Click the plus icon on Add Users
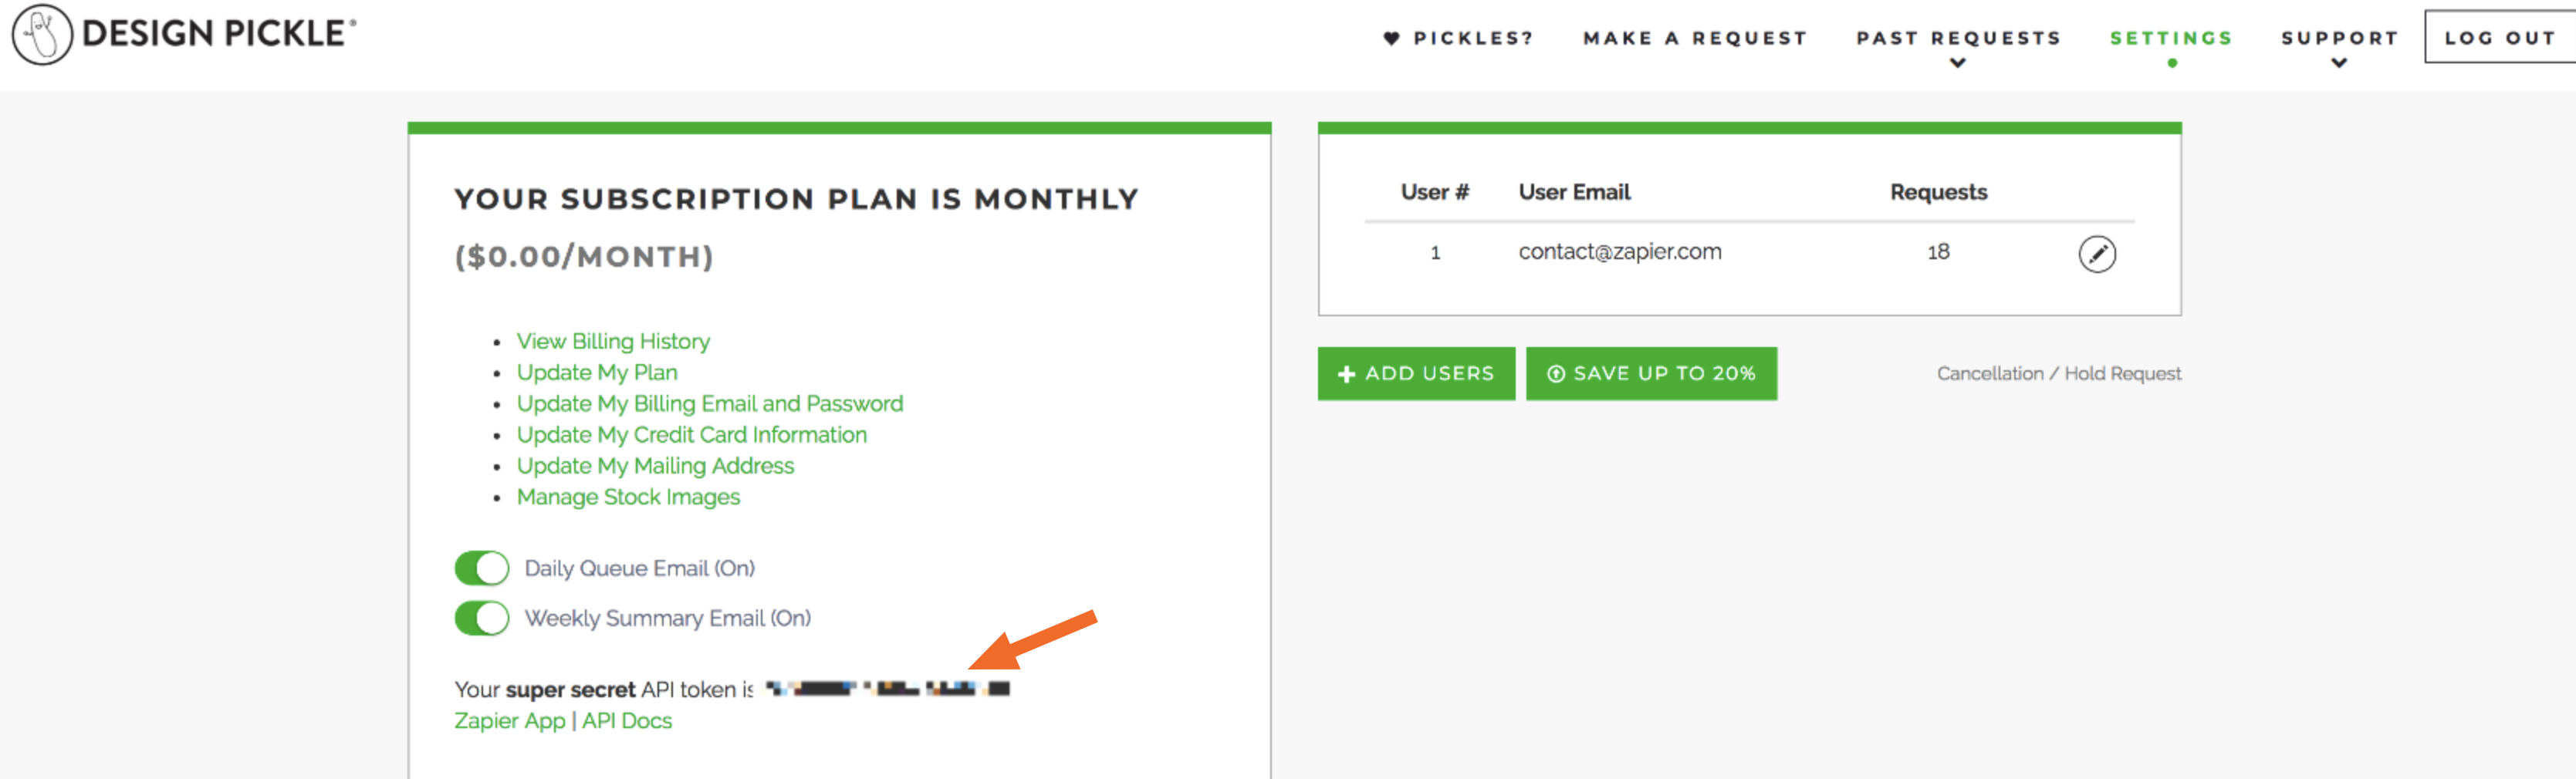 click(x=1346, y=374)
